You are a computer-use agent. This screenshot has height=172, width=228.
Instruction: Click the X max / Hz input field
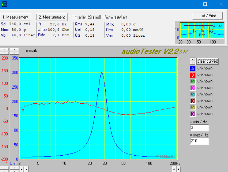[199, 141]
